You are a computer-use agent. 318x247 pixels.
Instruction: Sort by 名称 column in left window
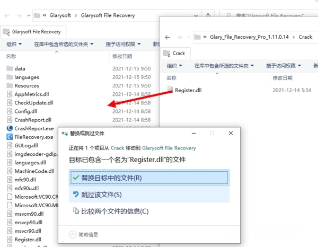coord(11,56)
